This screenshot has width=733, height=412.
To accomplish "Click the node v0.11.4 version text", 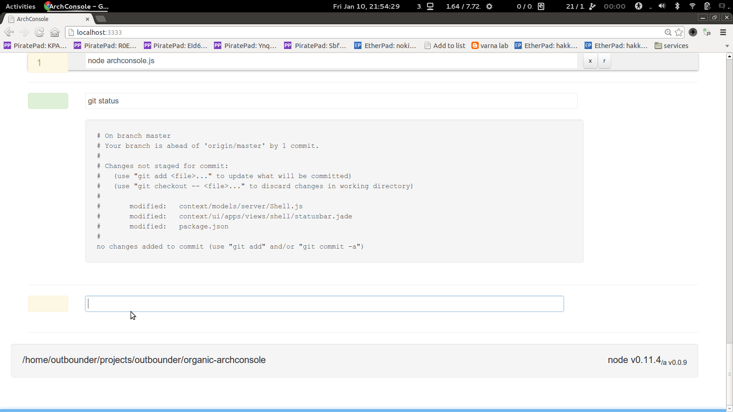I will coord(635,360).
